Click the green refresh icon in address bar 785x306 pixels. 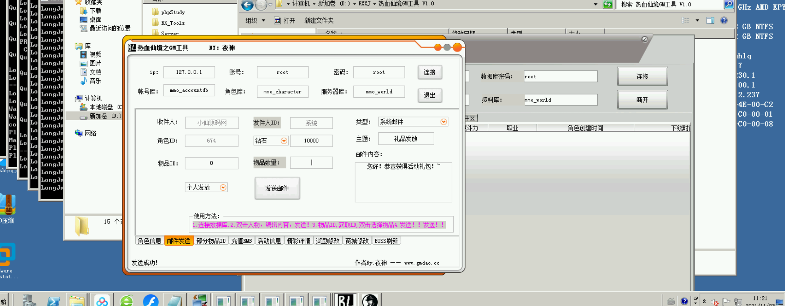[x=607, y=5]
